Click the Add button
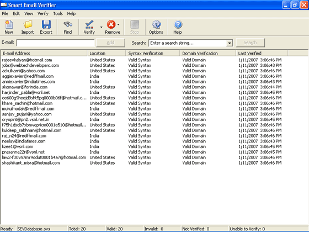Image resolution: width=309 pixels, height=232 pixels. coord(110,43)
